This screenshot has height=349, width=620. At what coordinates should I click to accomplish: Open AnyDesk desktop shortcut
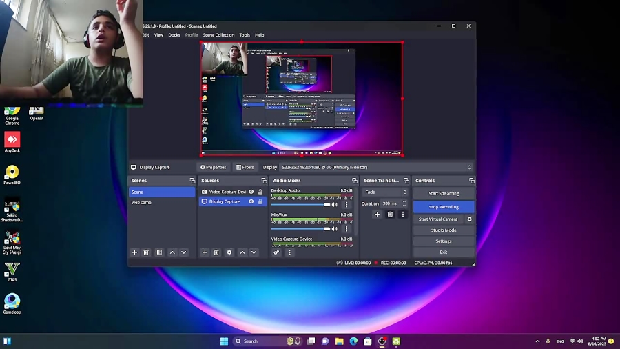pos(12,142)
